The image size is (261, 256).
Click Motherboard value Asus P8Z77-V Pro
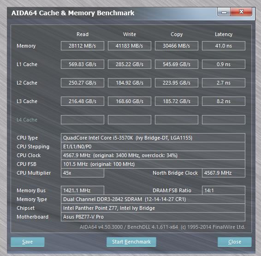click(x=153, y=217)
